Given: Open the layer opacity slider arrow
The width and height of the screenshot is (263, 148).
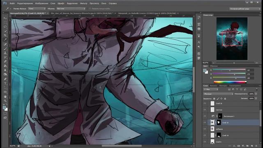Looking at the screenshot, I should 256,94.
